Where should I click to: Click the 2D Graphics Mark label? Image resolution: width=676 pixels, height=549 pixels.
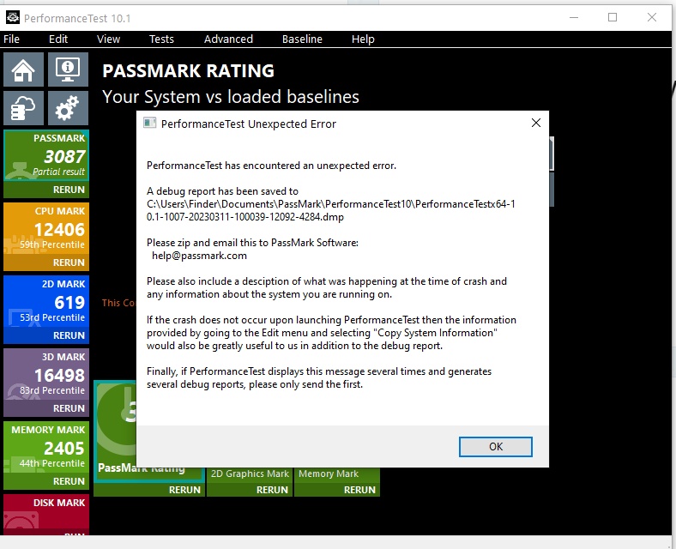(250, 474)
